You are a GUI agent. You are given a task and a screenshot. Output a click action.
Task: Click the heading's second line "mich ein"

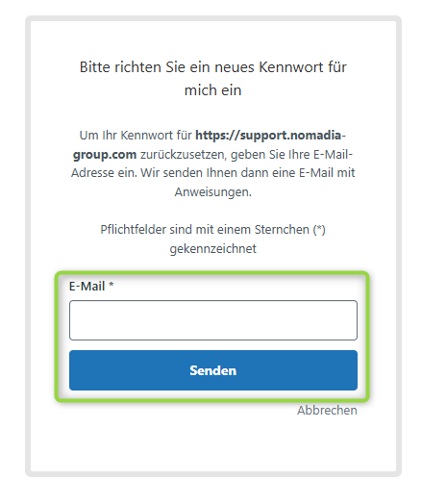212,90
